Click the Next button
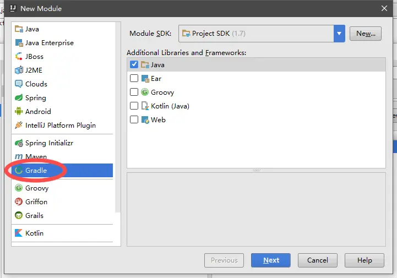The image size is (397, 278). [x=271, y=260]
